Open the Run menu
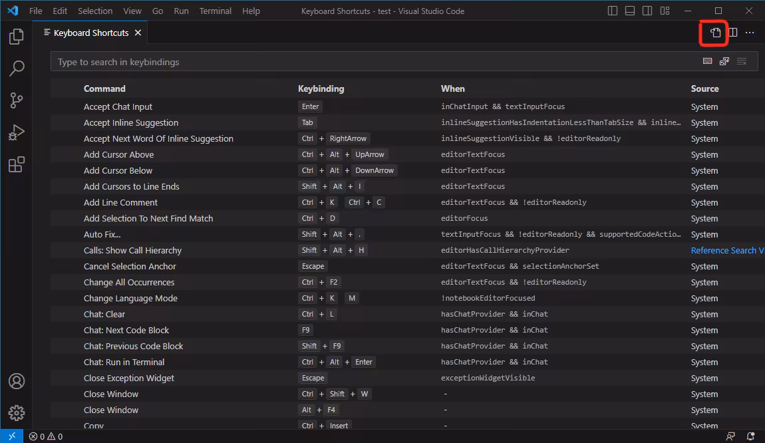The width and height of the screenshot is (765, 443). (x=181, y=11)
